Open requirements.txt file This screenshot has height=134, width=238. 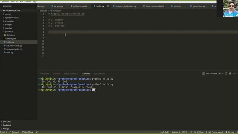coord(15,49)
